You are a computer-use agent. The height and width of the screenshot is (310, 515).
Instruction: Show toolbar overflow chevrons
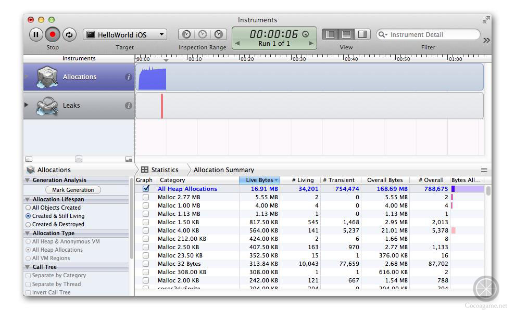tap(486, 41)
